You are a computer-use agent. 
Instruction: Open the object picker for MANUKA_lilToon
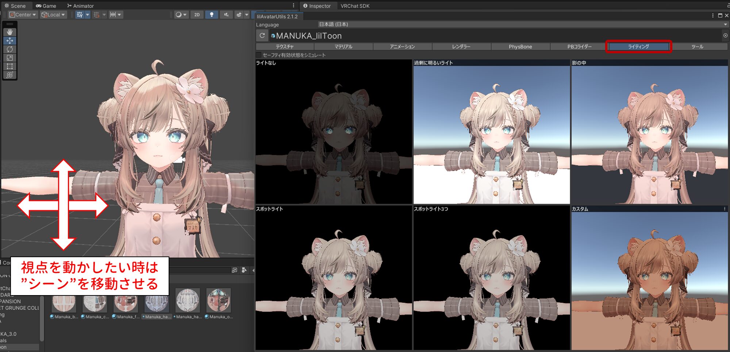(x=725, y=36)
